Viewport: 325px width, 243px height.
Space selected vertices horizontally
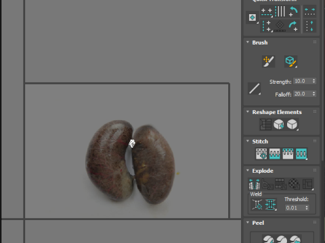pos(309,11)
